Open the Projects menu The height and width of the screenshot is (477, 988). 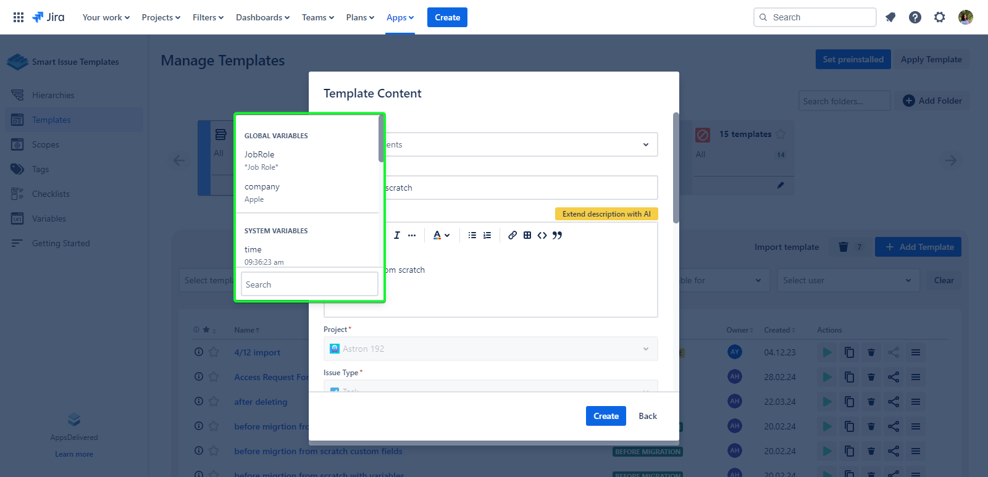pyautogui.click(x=161, y=17)
